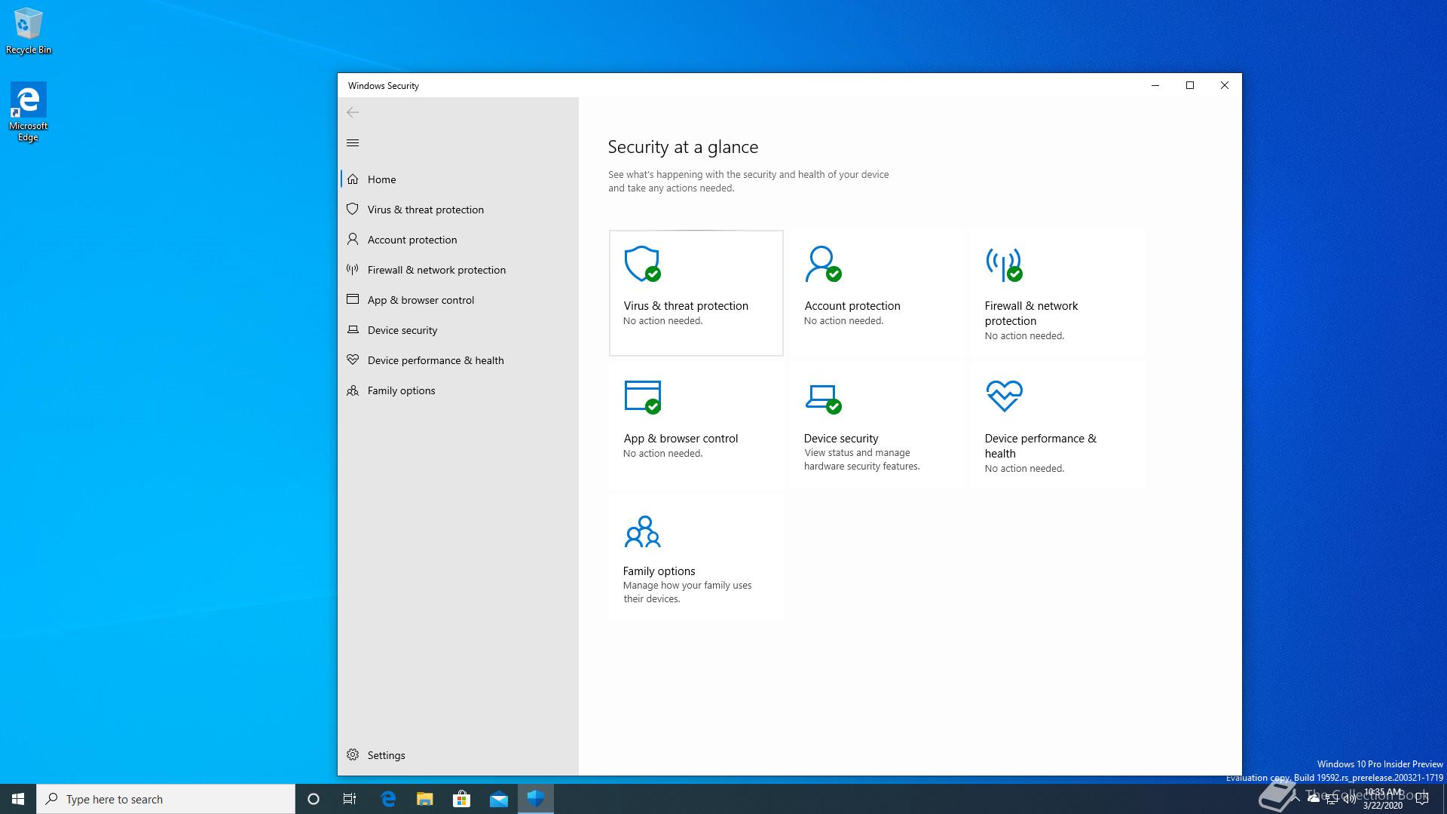Open the Windows Start menu
1447x814 pixels.
coord(18,799)
